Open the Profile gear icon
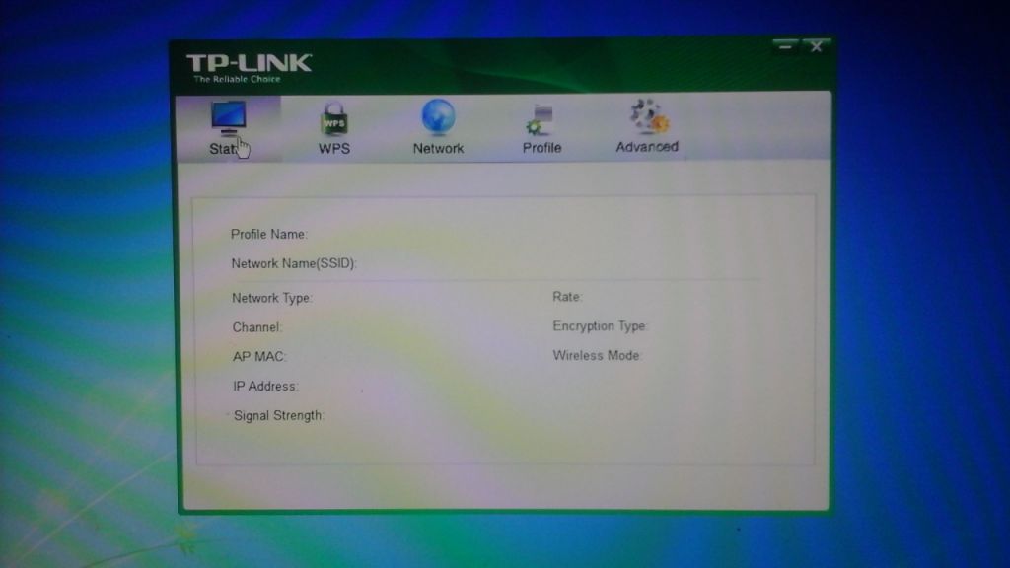Image resolution: width=1010 pixels, height=568 pixels. click(540, 119)
